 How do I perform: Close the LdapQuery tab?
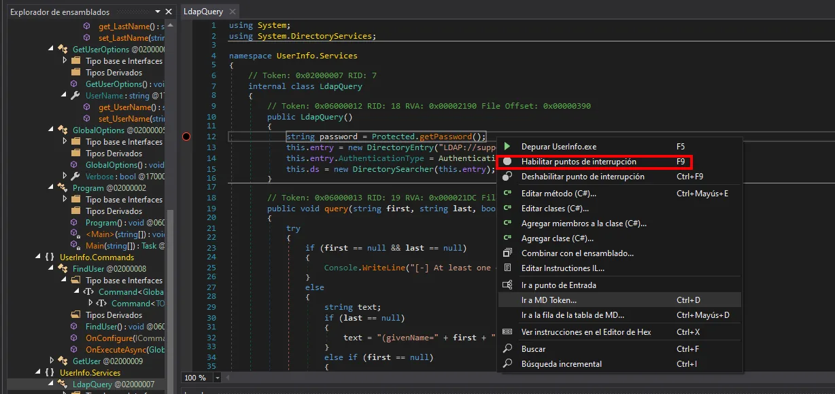point(233,12)
